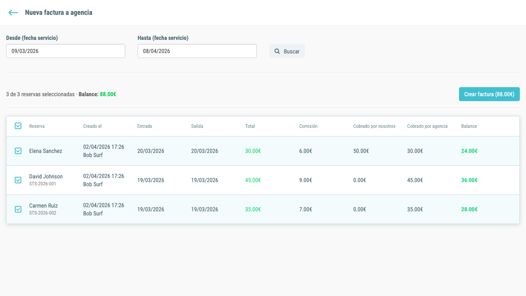Click the Buscar button
Image resolution: width=526 pixels, height=296 pixels.
(287, 51)
